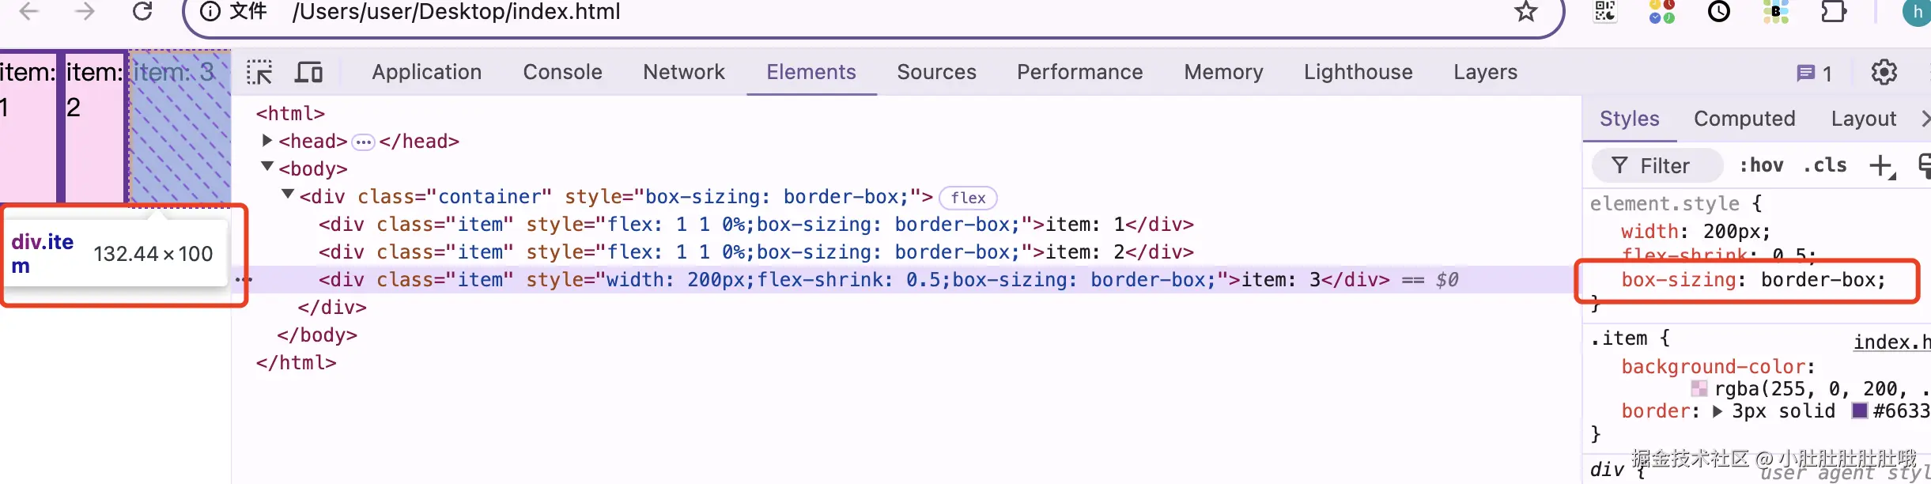This screenshot has height=484, width=1931.
Task: Bookmark this page with the star icon
Action: [1525, 11]
